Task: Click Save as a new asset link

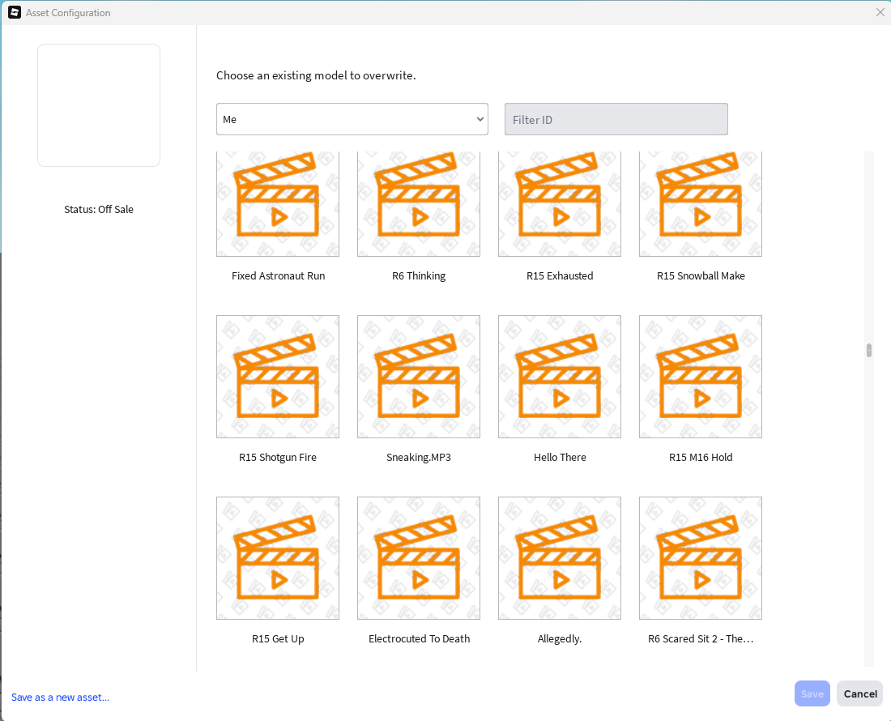Action: click(x=60, y=698)
